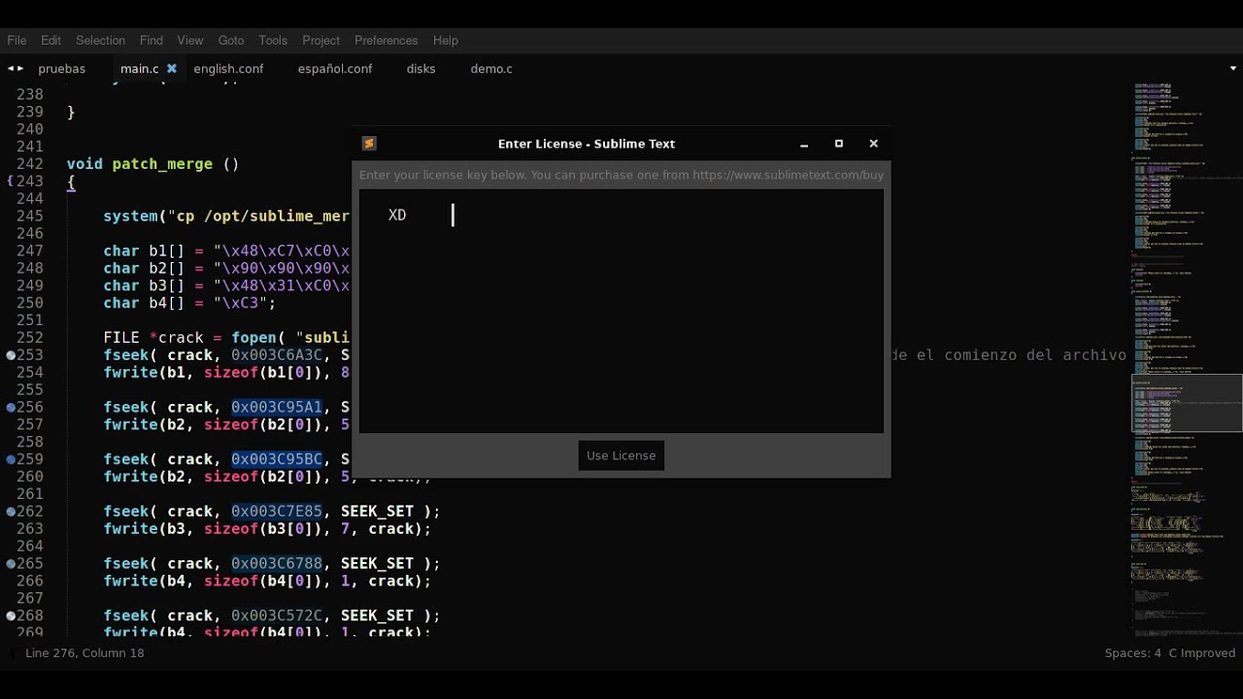The height and width of the screenshot is (699, 1243).
Task: Switch to the disks tab
Action: pos(420,69)
